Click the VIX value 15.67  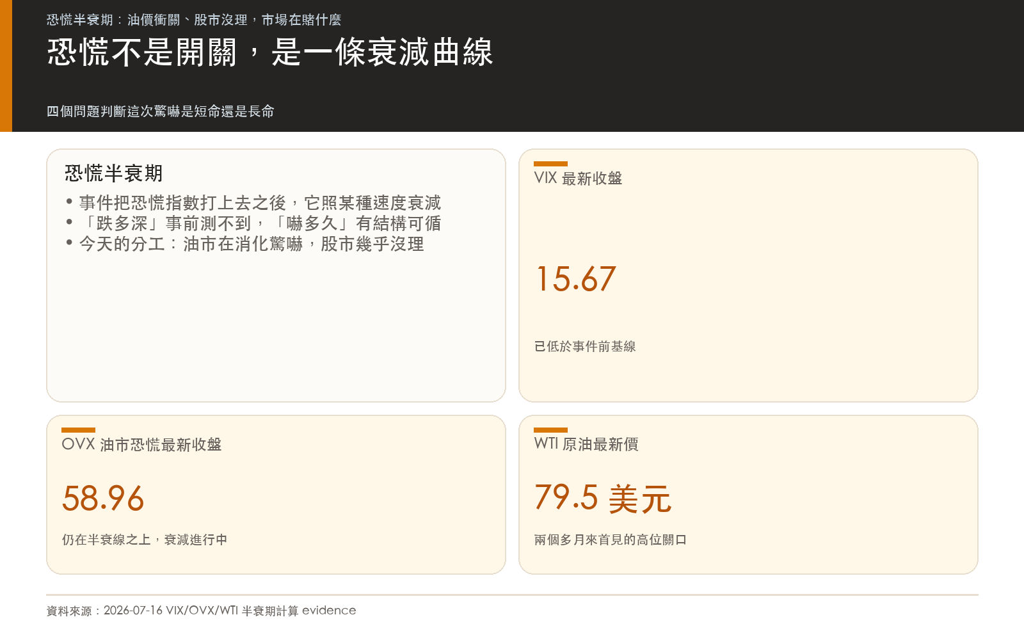(x=575, y=279)
